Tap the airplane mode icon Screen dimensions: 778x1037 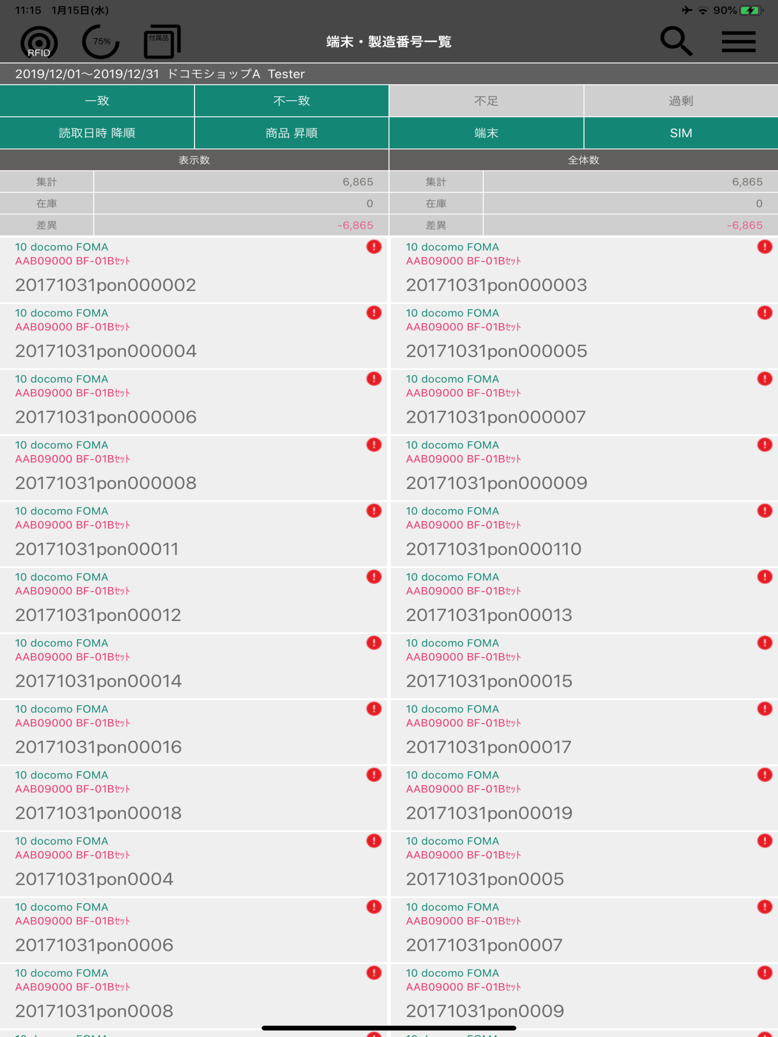[687, 10]
